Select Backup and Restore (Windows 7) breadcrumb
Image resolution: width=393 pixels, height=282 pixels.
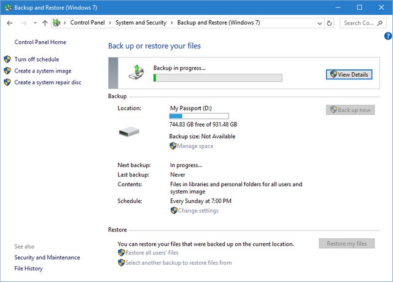(x=219, y=23)
